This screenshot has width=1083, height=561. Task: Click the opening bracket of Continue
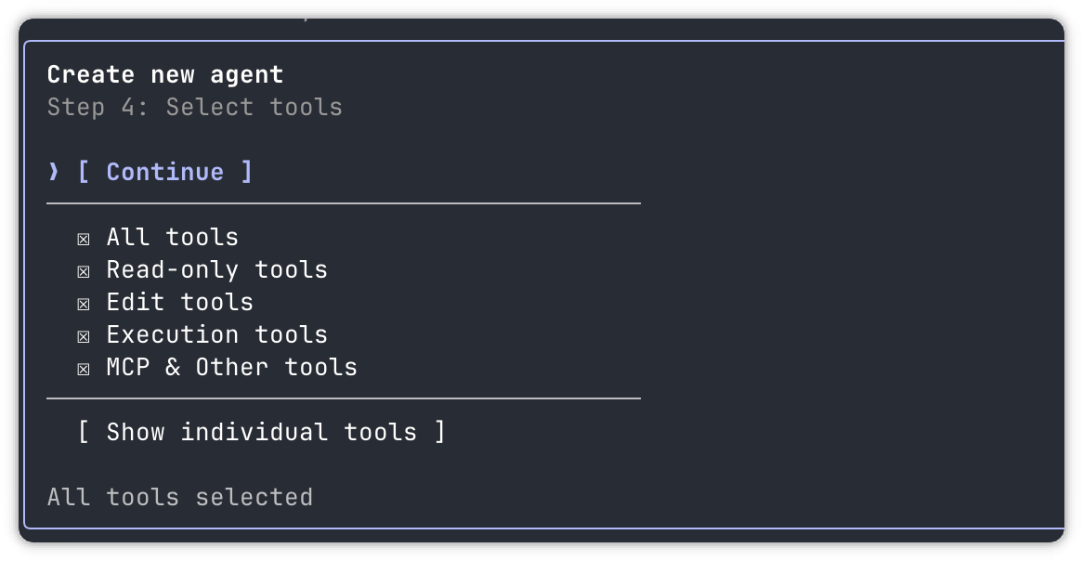tap(84, 172)
